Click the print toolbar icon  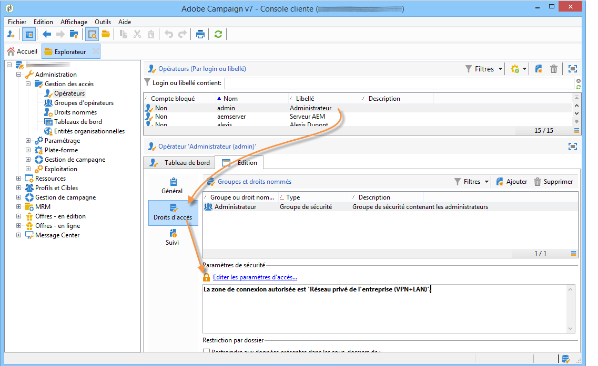pos(200,35)
